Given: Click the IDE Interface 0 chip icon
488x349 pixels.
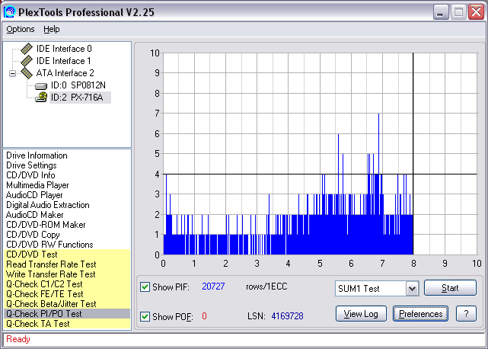Looking at the screenshot, I should pos(27,49).
